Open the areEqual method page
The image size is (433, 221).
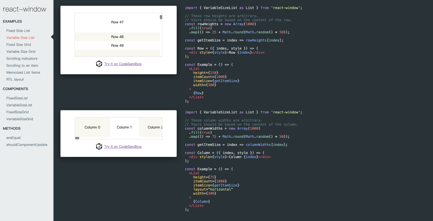pos(13,138)
